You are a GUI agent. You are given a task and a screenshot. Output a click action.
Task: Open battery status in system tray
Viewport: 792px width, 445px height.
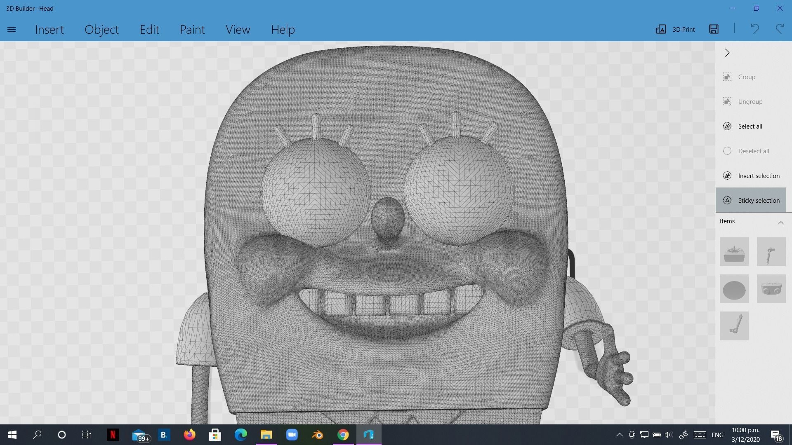tap(656, 435)
